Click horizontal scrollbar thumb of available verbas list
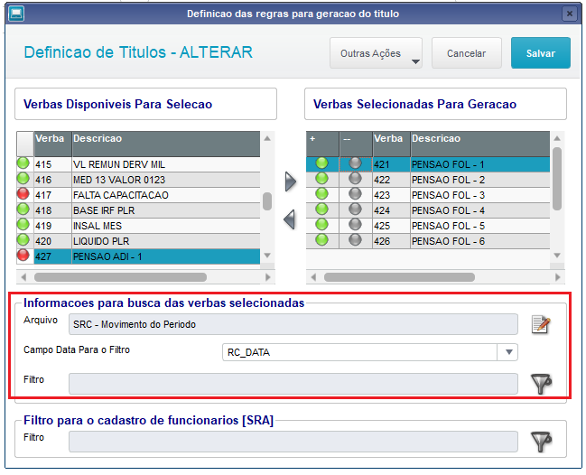This screenshot has height=475, width=586. click(x=120, y=277)
